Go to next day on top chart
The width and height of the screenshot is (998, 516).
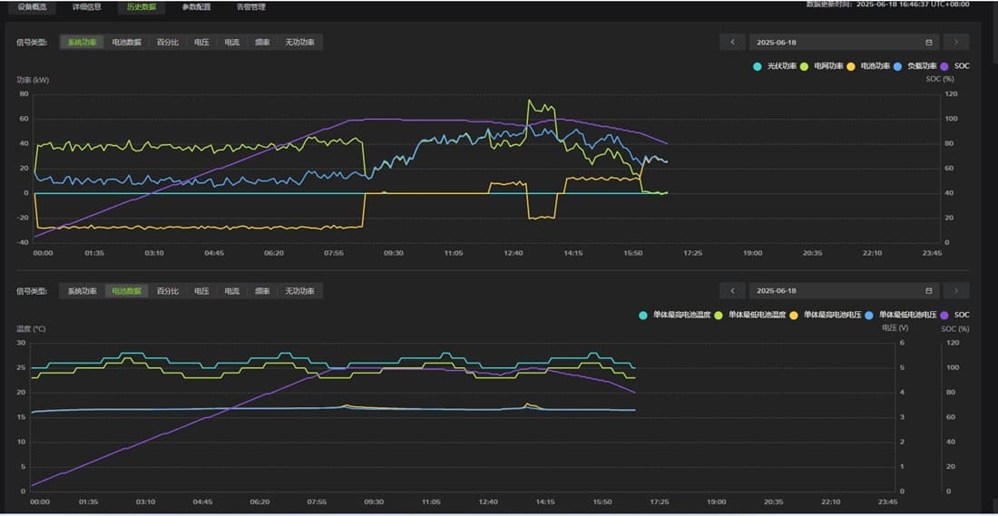pyautogui.click(x=956, y=43)
